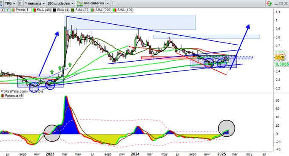Select the Precio legend label
Viewport: 289px width, 156px height.
coord(20,10)
